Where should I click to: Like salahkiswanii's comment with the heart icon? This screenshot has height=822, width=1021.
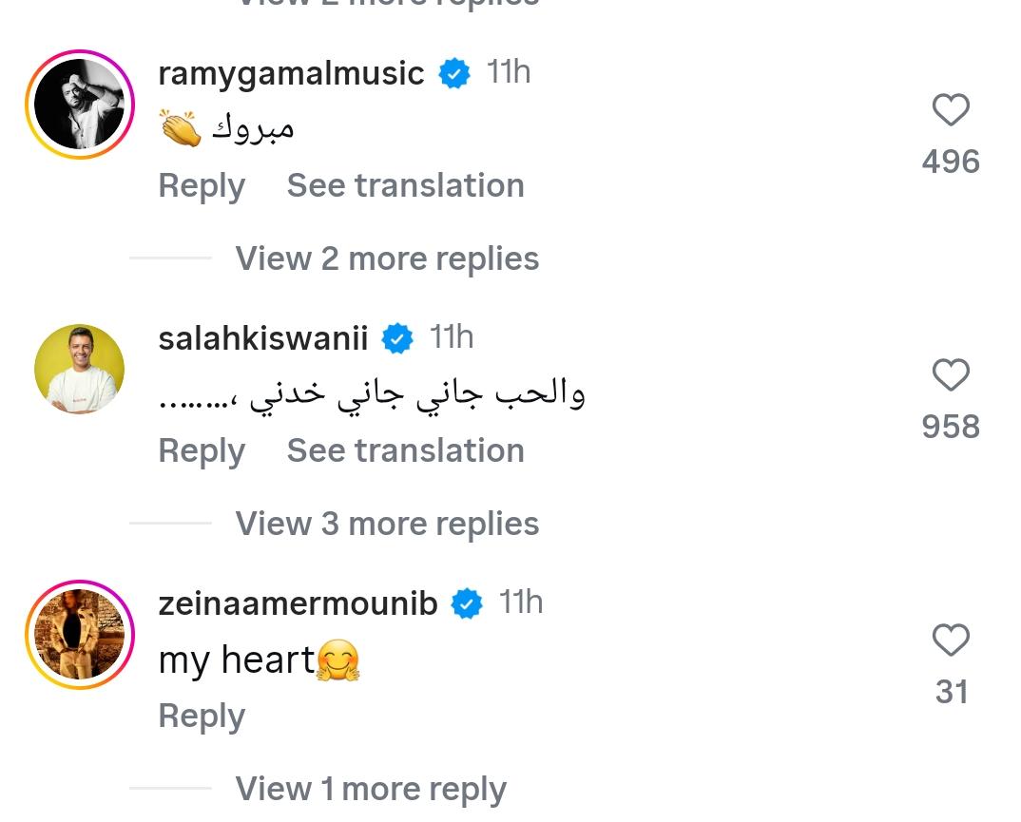(x=950, y=375)
